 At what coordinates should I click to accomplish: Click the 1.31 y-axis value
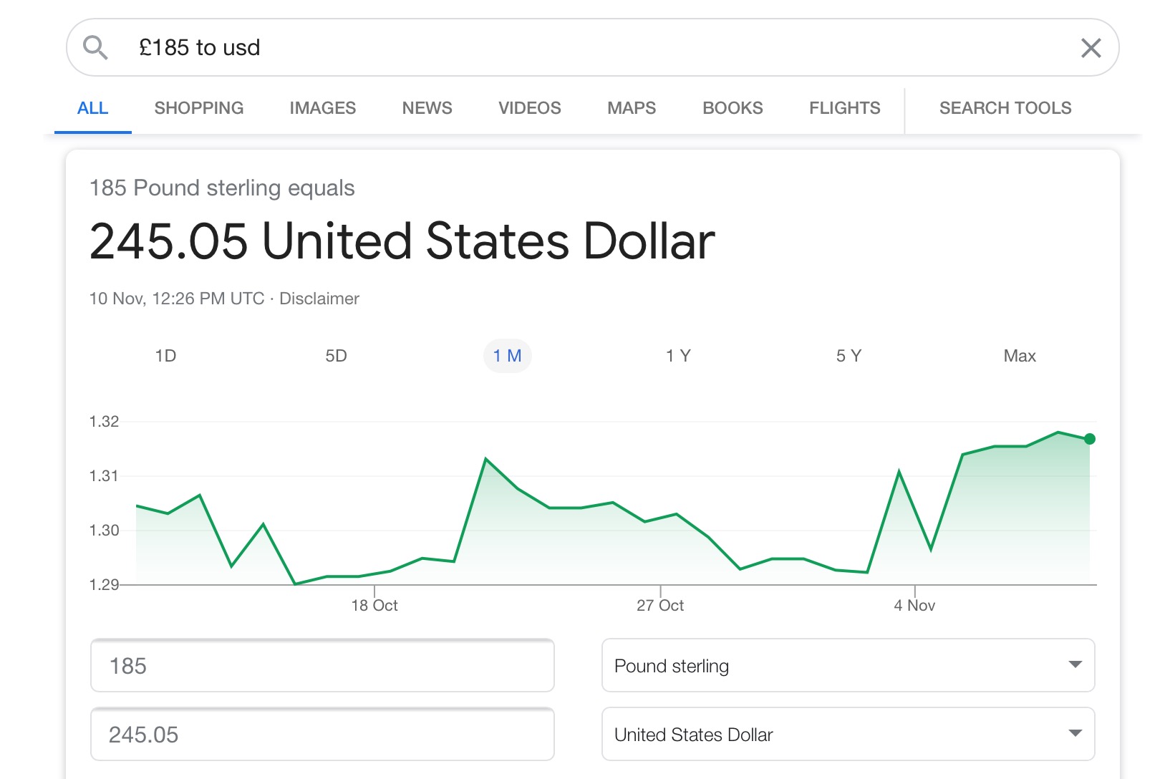click(x=104, y=476)
